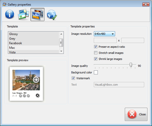Enable Stretch small images checkbox
The height and width of the screenshot is (126, 152).
(96, 53)
